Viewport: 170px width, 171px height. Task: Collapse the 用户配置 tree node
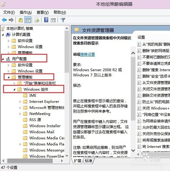(3, 59)
